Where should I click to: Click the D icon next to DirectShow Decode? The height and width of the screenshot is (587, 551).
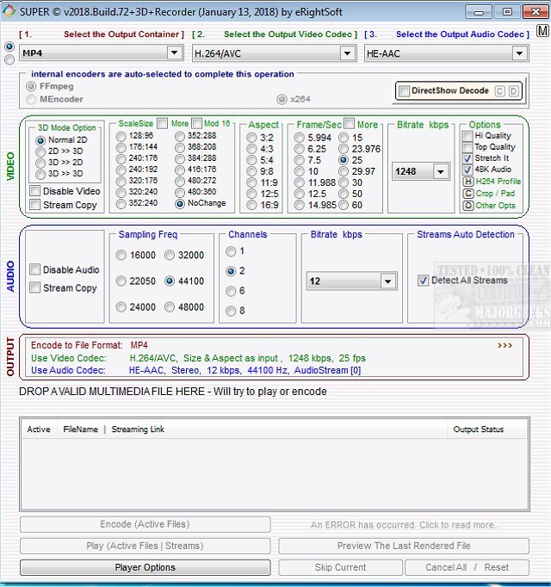(513, 91)
